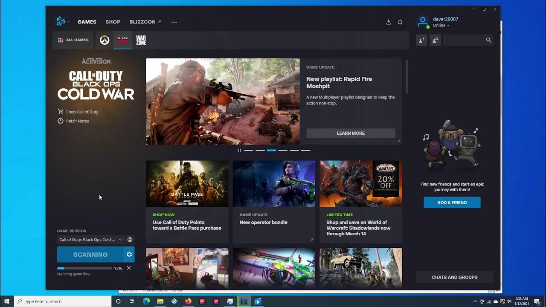The width and height of the screenshot is (546, 307).
Task: Select the Overwatch game icon
Action: [105, 40]
